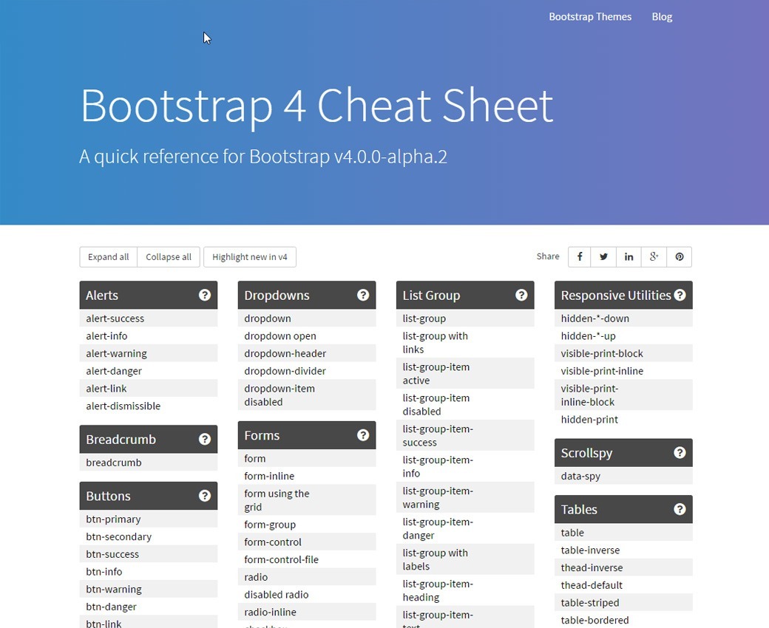Open the Blog navigation link
The height and width of the screenshot is (628, 769).
coord(662,17)
